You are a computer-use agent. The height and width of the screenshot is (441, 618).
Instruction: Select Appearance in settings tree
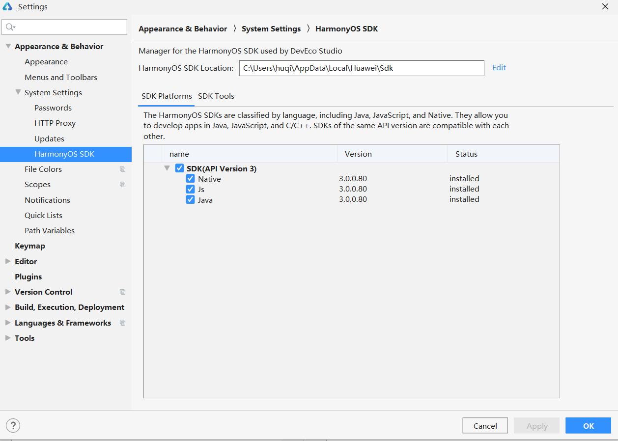coord(46,62)
